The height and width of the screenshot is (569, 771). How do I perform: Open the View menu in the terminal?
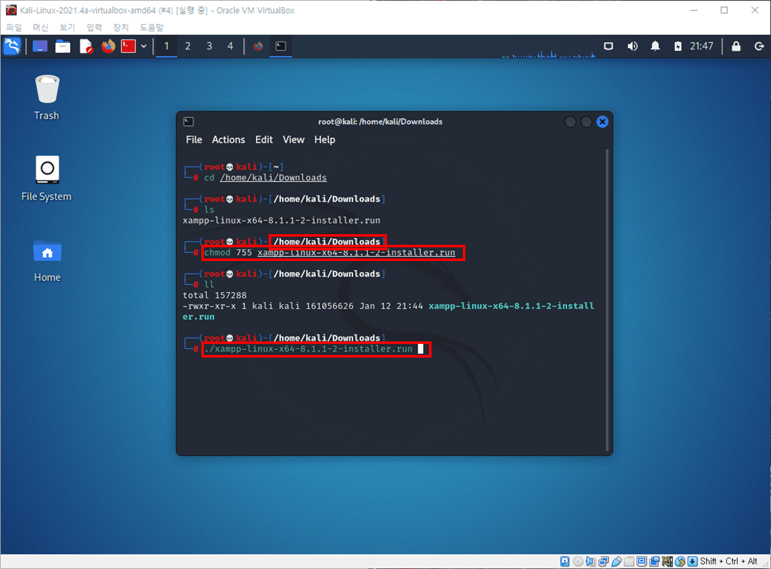(x=293, y=140)
